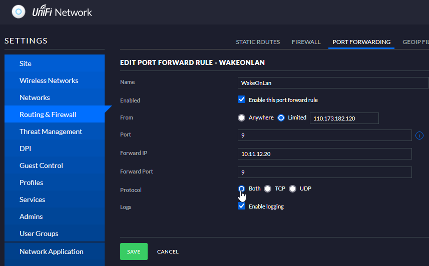
Task: Edit the limited source IP address field
Action: pos(344,118)
